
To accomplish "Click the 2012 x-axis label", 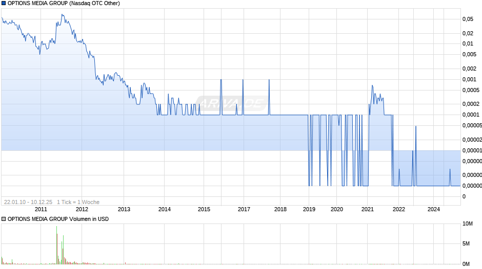I will (82, 209).
